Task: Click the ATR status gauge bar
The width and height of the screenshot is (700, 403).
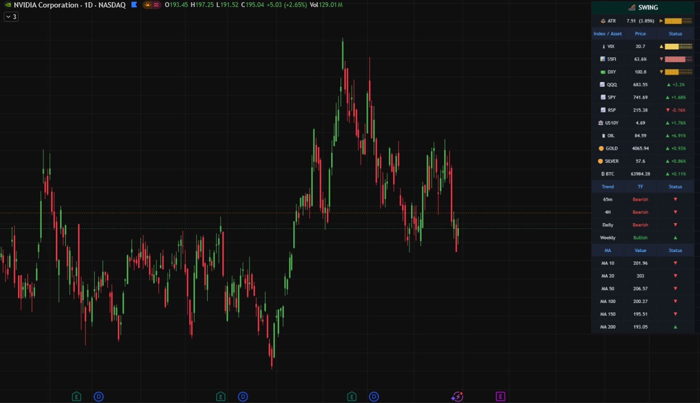Action: tap(678, 21)
